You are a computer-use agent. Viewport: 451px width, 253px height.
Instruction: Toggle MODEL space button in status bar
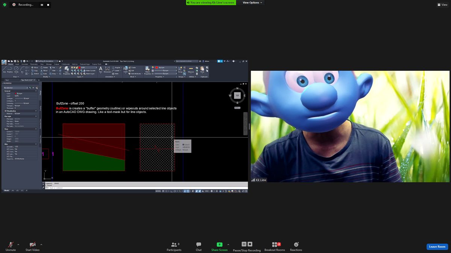[158, 191]
